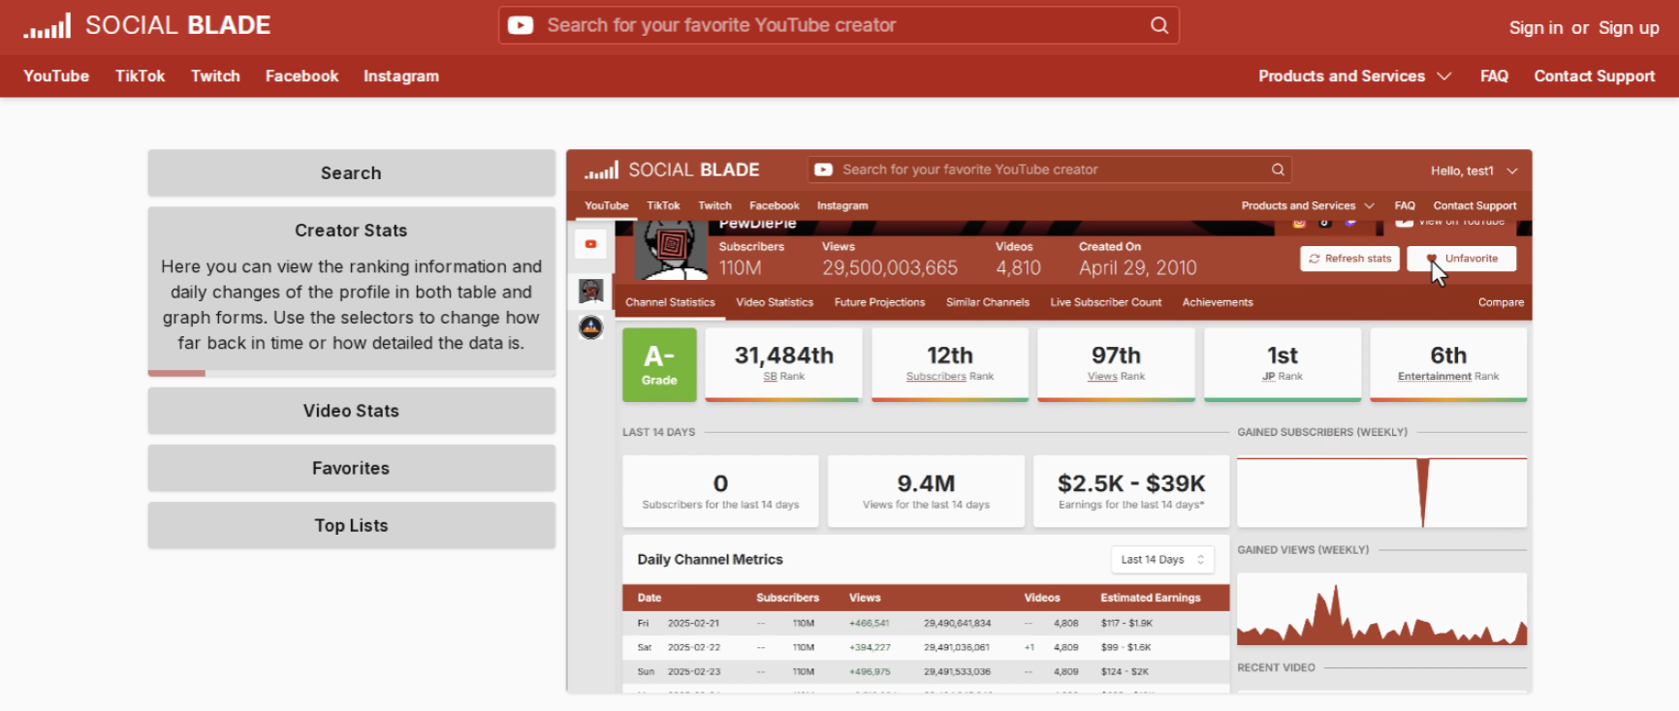This screenshot has height=711, width=1679.
Task: Open the Live Subscriber Count tab
Action: coord(1106,302)
